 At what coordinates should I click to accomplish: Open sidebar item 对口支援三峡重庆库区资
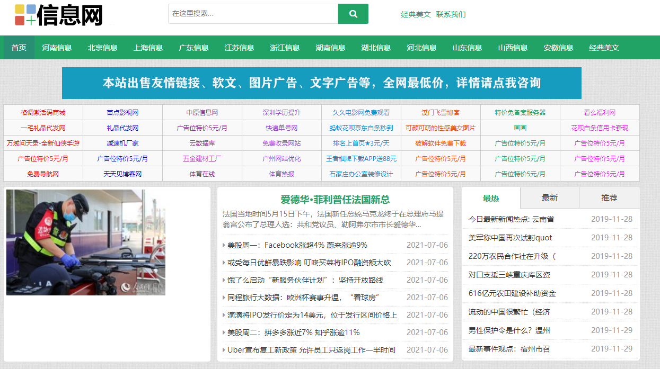509,275
